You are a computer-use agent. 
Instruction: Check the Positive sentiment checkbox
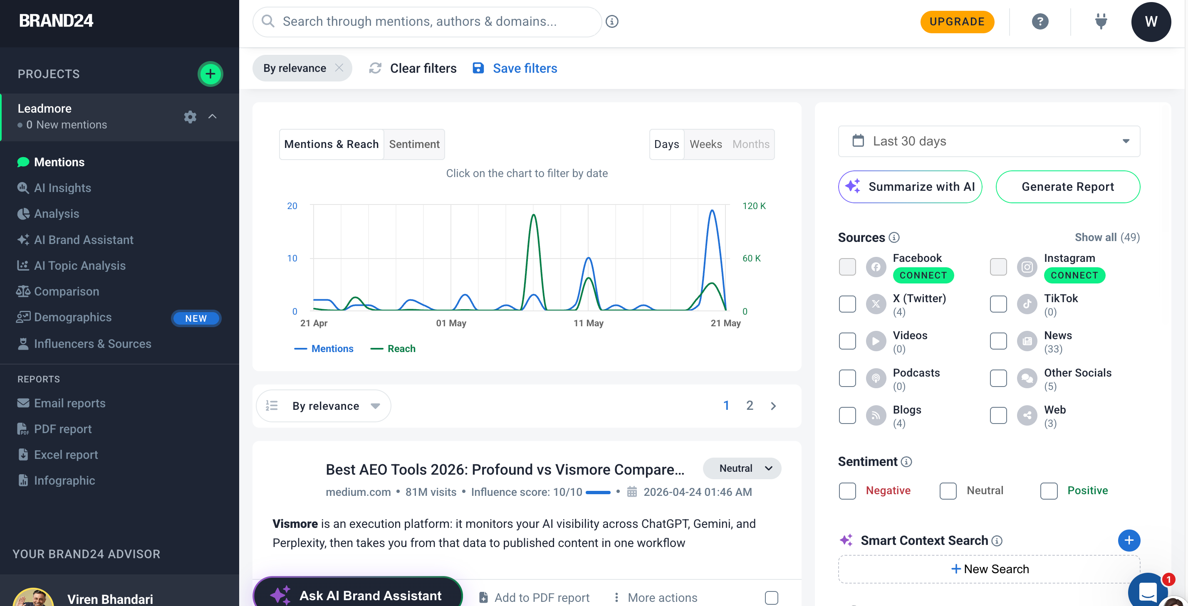(x=1049, y=491)
